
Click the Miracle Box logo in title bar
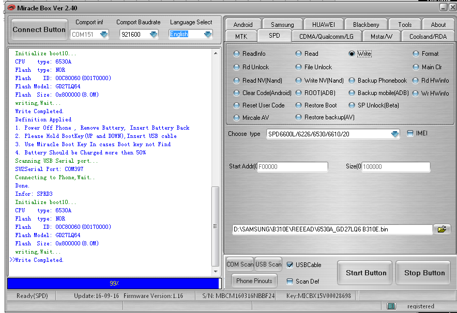[x=11, y=8]
